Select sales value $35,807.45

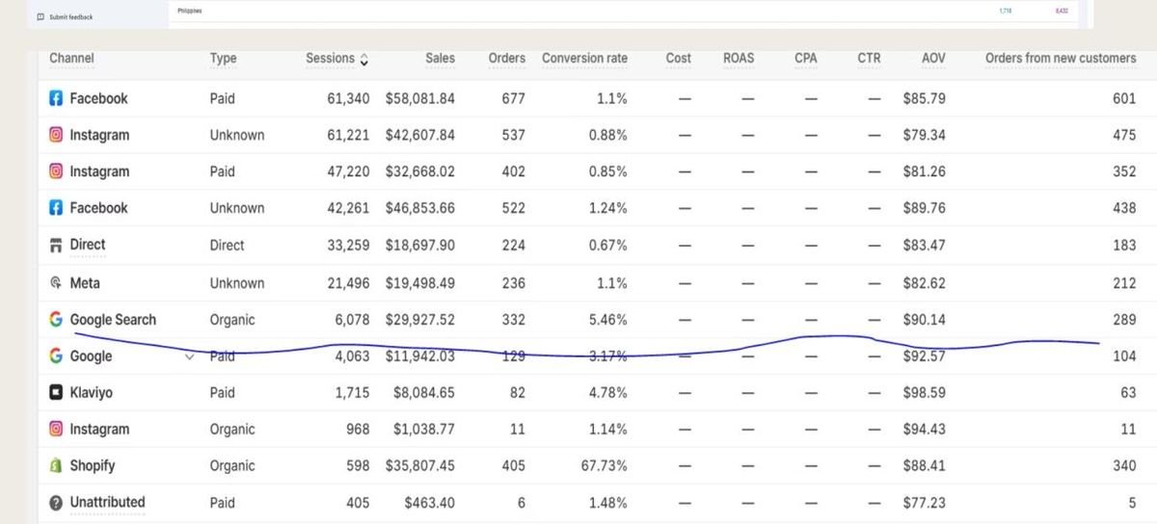tap(420, 466)
